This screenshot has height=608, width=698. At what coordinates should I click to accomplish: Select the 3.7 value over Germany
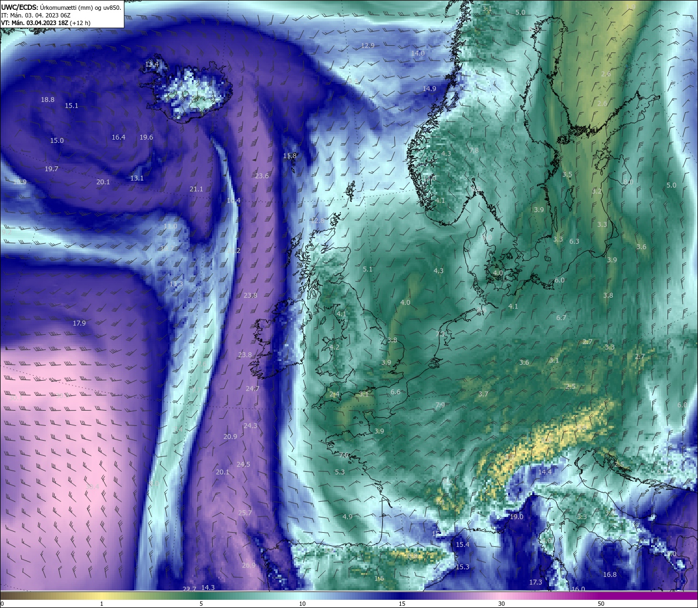pos(483,394)
